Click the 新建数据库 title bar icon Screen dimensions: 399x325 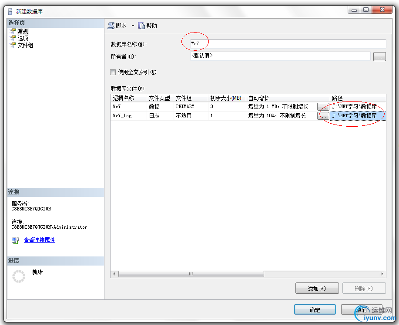10,11
